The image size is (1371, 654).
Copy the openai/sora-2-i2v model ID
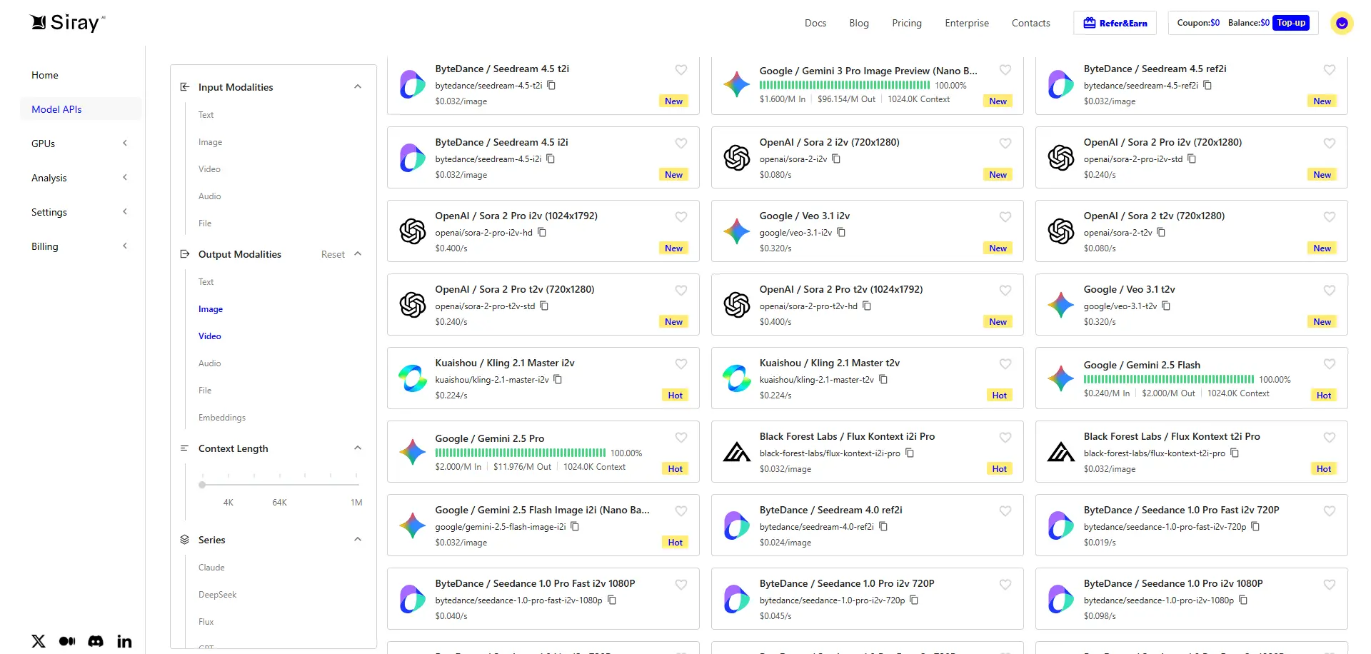(x=836, y=159)
